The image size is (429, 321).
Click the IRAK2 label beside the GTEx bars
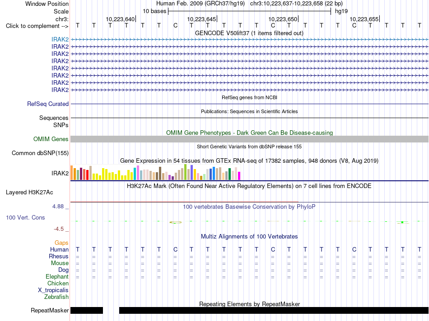(x=60, y=173)
